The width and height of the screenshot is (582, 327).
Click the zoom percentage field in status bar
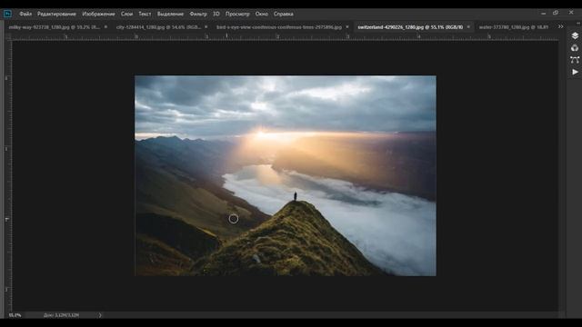pyautogui.click(x=15, y=315)
